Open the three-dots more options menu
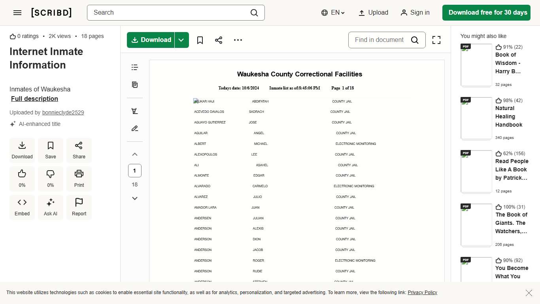This screenshot has height=304, width=540. tap(238, 40)
